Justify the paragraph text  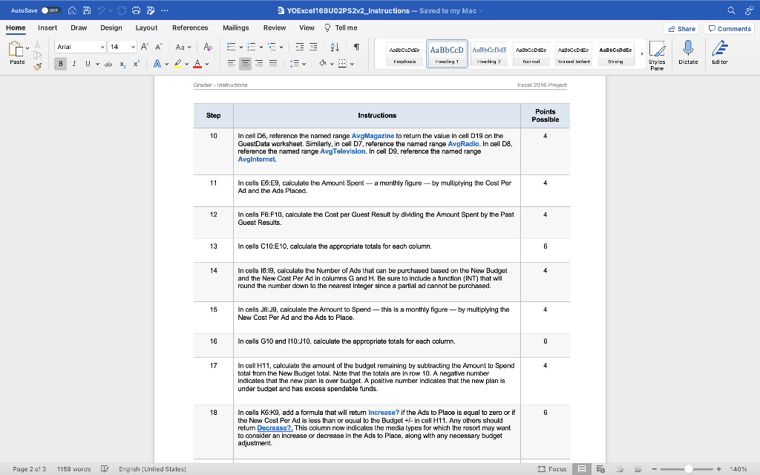pos(273,64)
